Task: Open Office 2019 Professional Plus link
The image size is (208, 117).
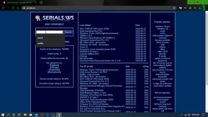Action: (93, 102)
